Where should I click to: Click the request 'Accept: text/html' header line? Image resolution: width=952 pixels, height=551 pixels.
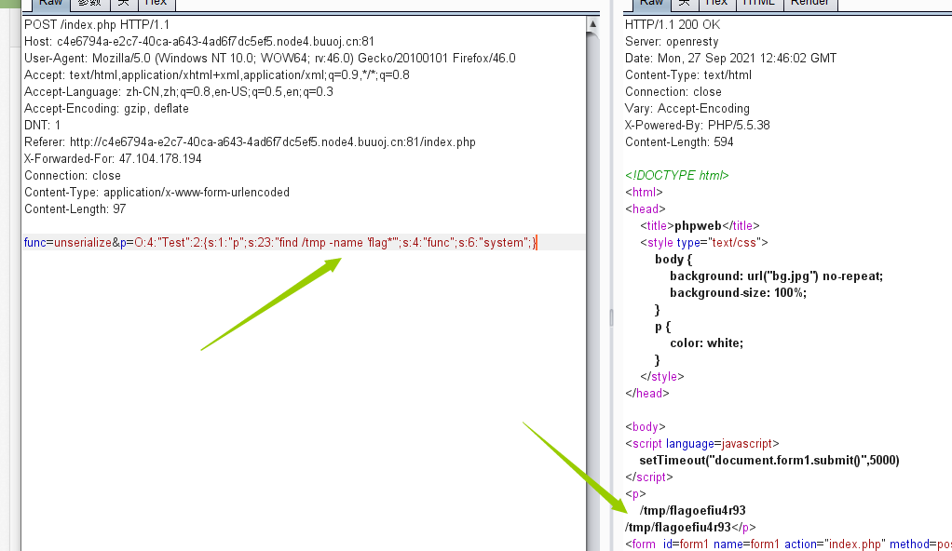[217, 75]
